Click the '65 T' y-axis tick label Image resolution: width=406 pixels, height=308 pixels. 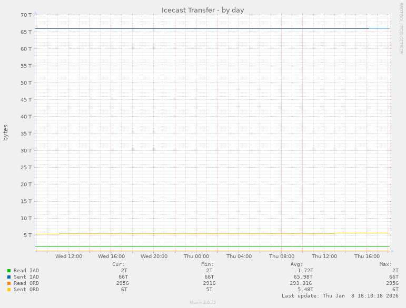click(26, 32)
